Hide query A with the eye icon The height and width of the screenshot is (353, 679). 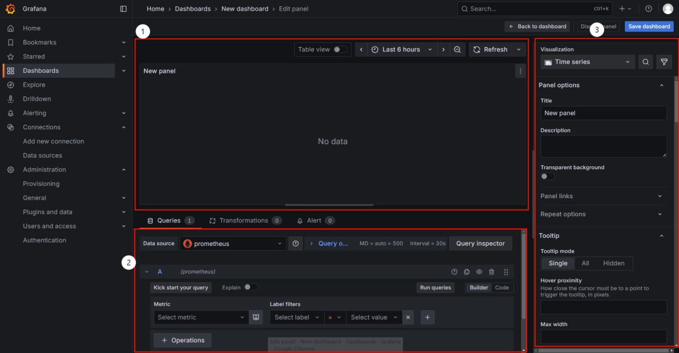pos(479,272)
